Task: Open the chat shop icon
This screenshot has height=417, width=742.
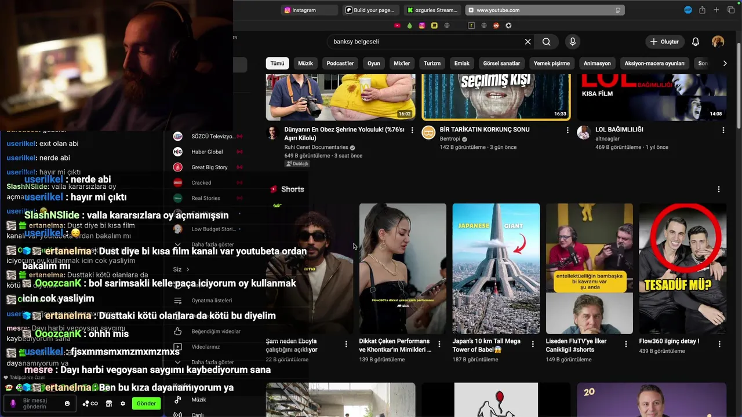Action: [x=108, y=404]
